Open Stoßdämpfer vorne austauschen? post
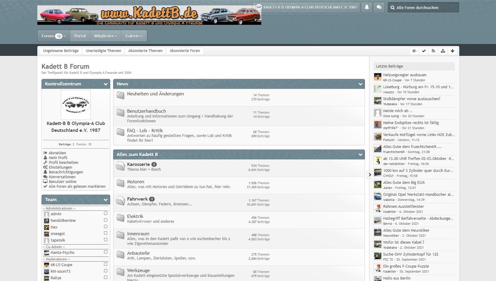496x281 pixels. tap(411, 99)
